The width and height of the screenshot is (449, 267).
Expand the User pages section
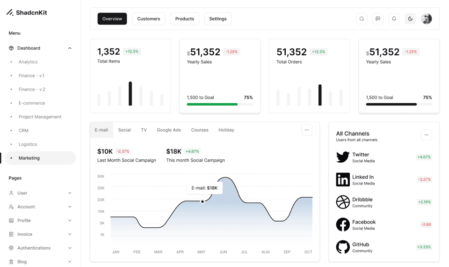click(70, 193)
